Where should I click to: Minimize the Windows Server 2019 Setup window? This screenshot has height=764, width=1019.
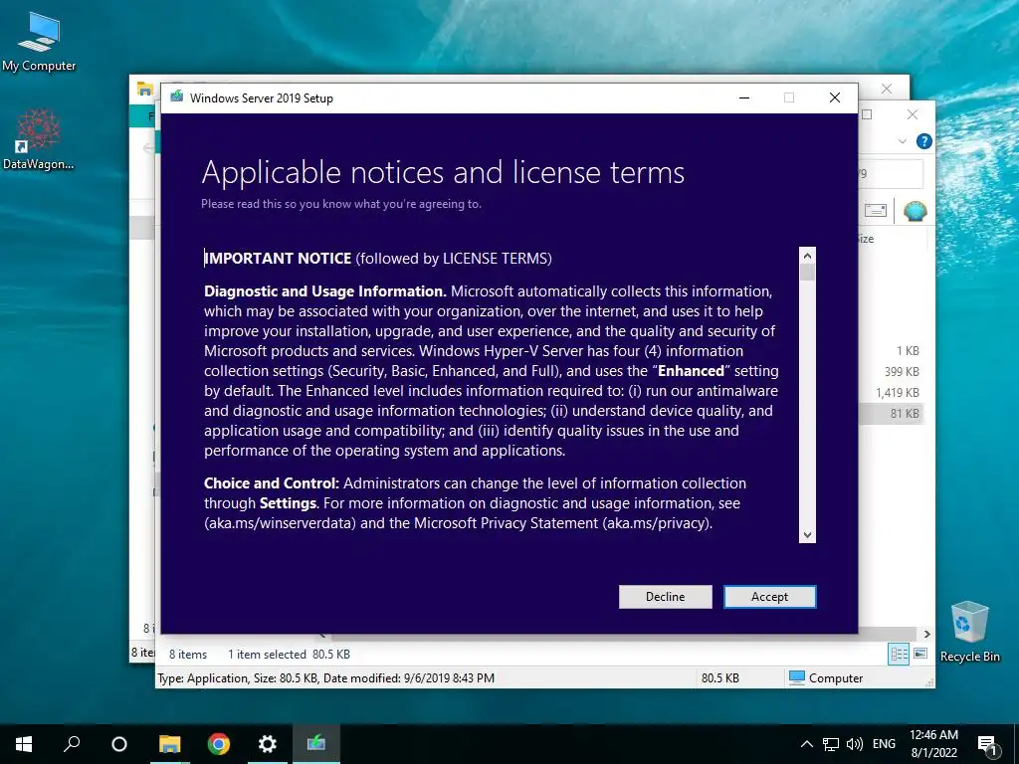click(x=744, y=98)
